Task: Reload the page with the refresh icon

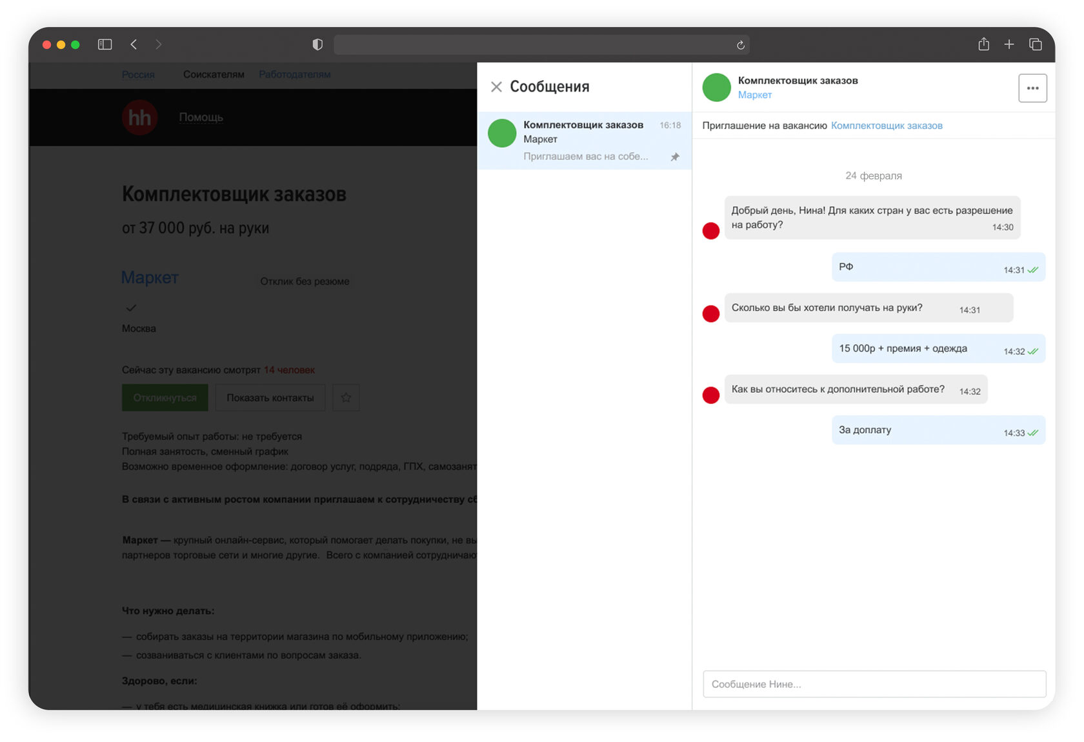Action: tap(740, 45)
